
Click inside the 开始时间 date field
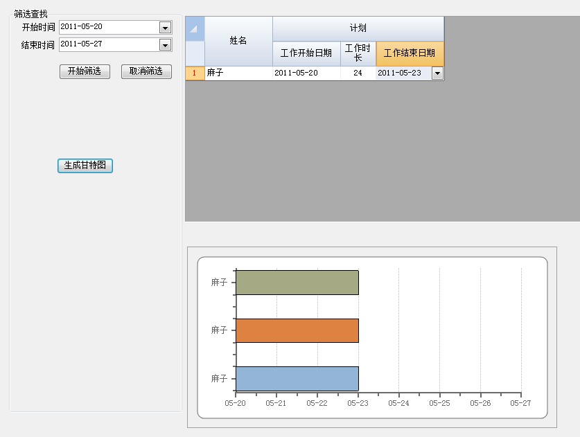(108, 27)
